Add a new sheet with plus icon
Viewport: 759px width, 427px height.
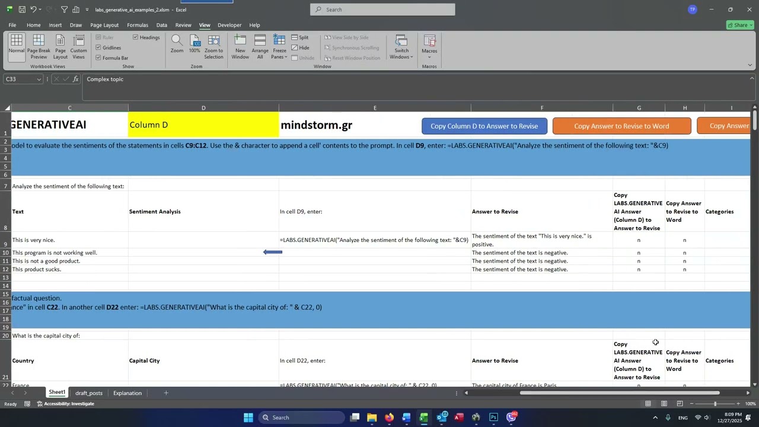(166, 393)
